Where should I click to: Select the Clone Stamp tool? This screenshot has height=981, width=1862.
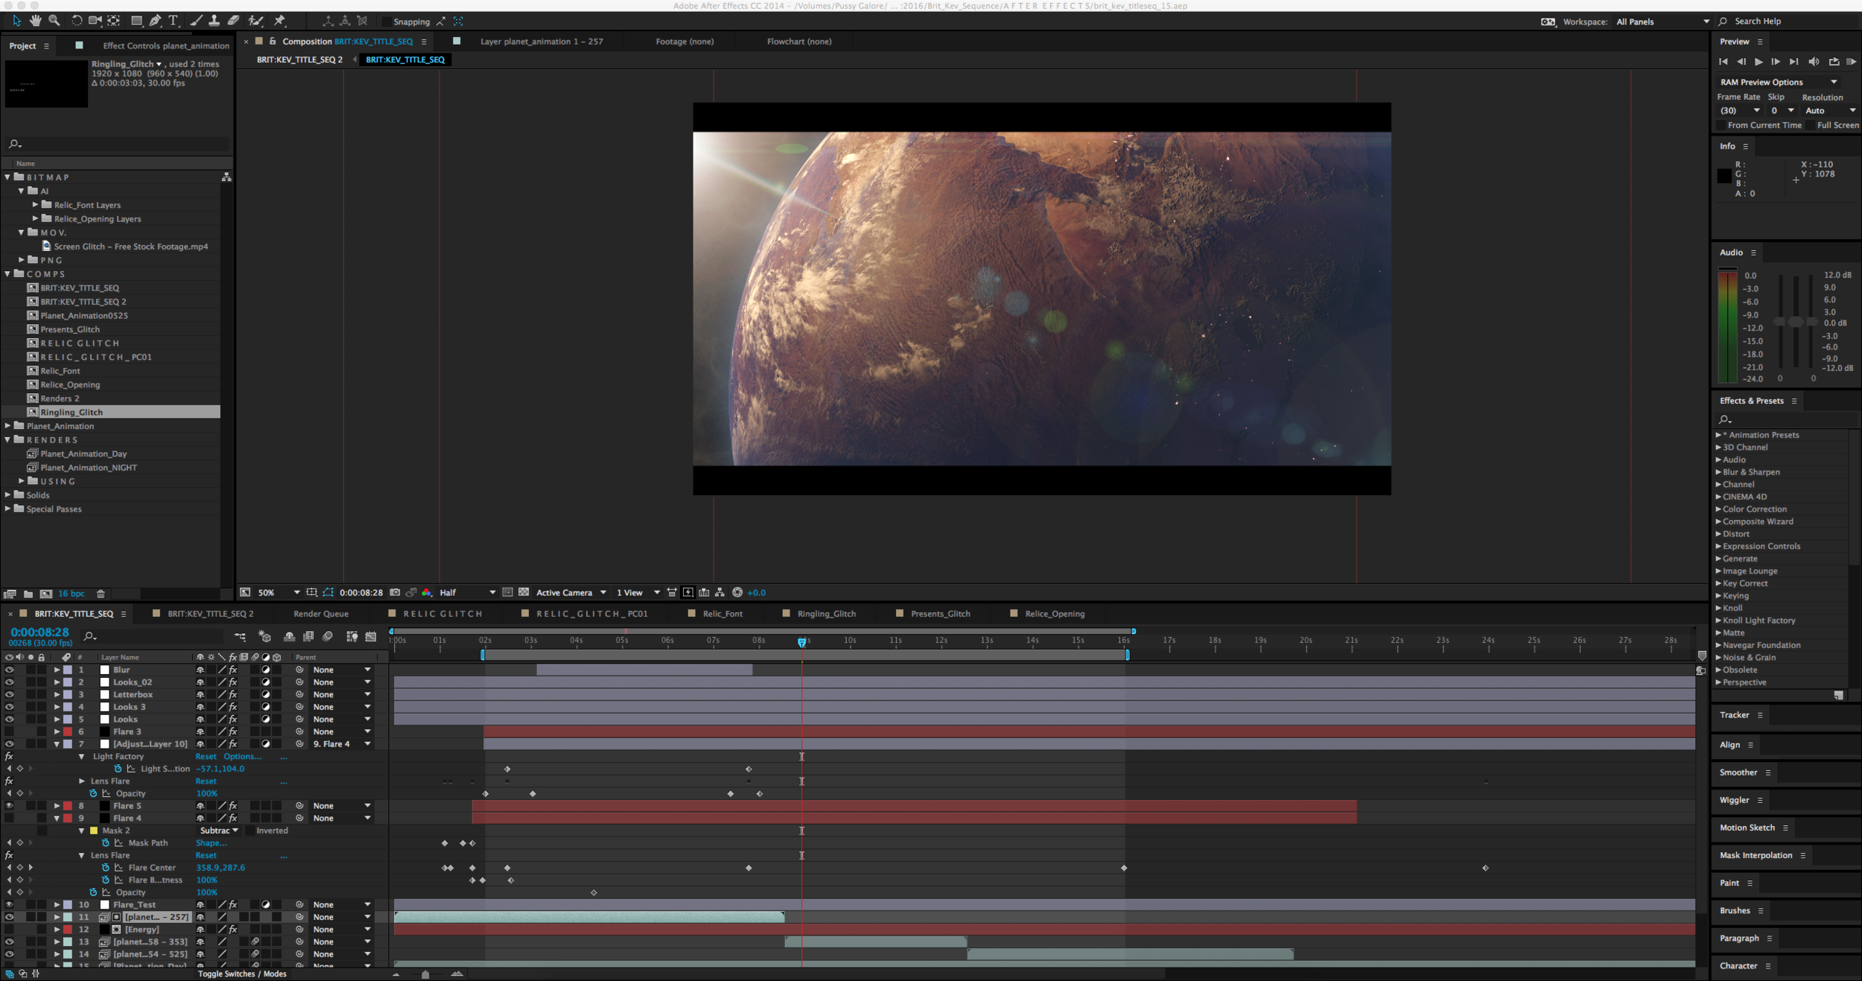214,21
